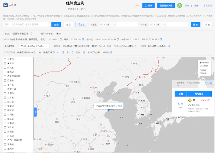This screenshot has height=153, width=215.
Task: Click the 详情 button beside 当前地址
Action: point(209,83)
